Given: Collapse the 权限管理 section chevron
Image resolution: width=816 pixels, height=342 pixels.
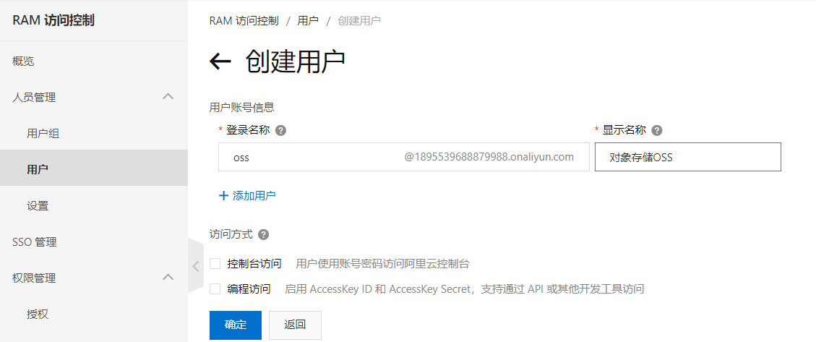Looking at the screenshot, I should [168, 277].
